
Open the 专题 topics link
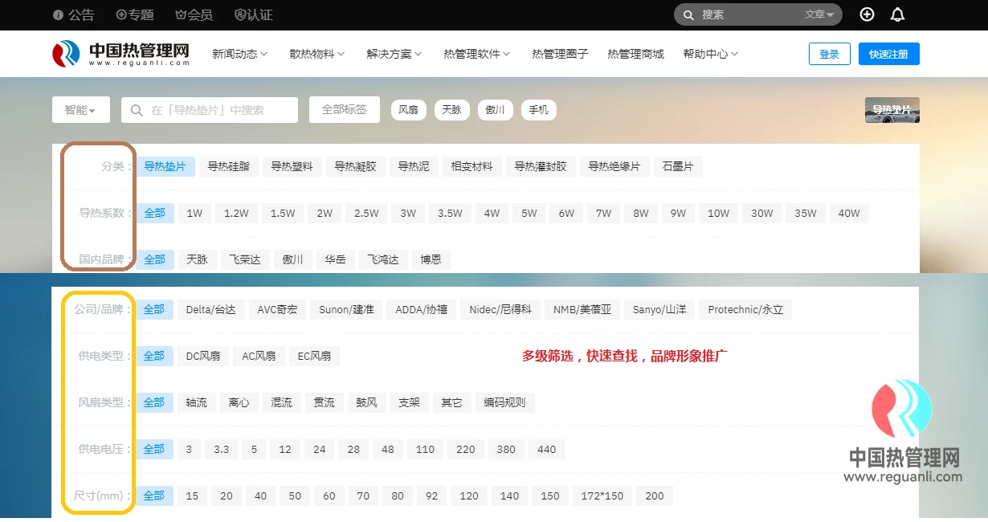coord(135,14)
